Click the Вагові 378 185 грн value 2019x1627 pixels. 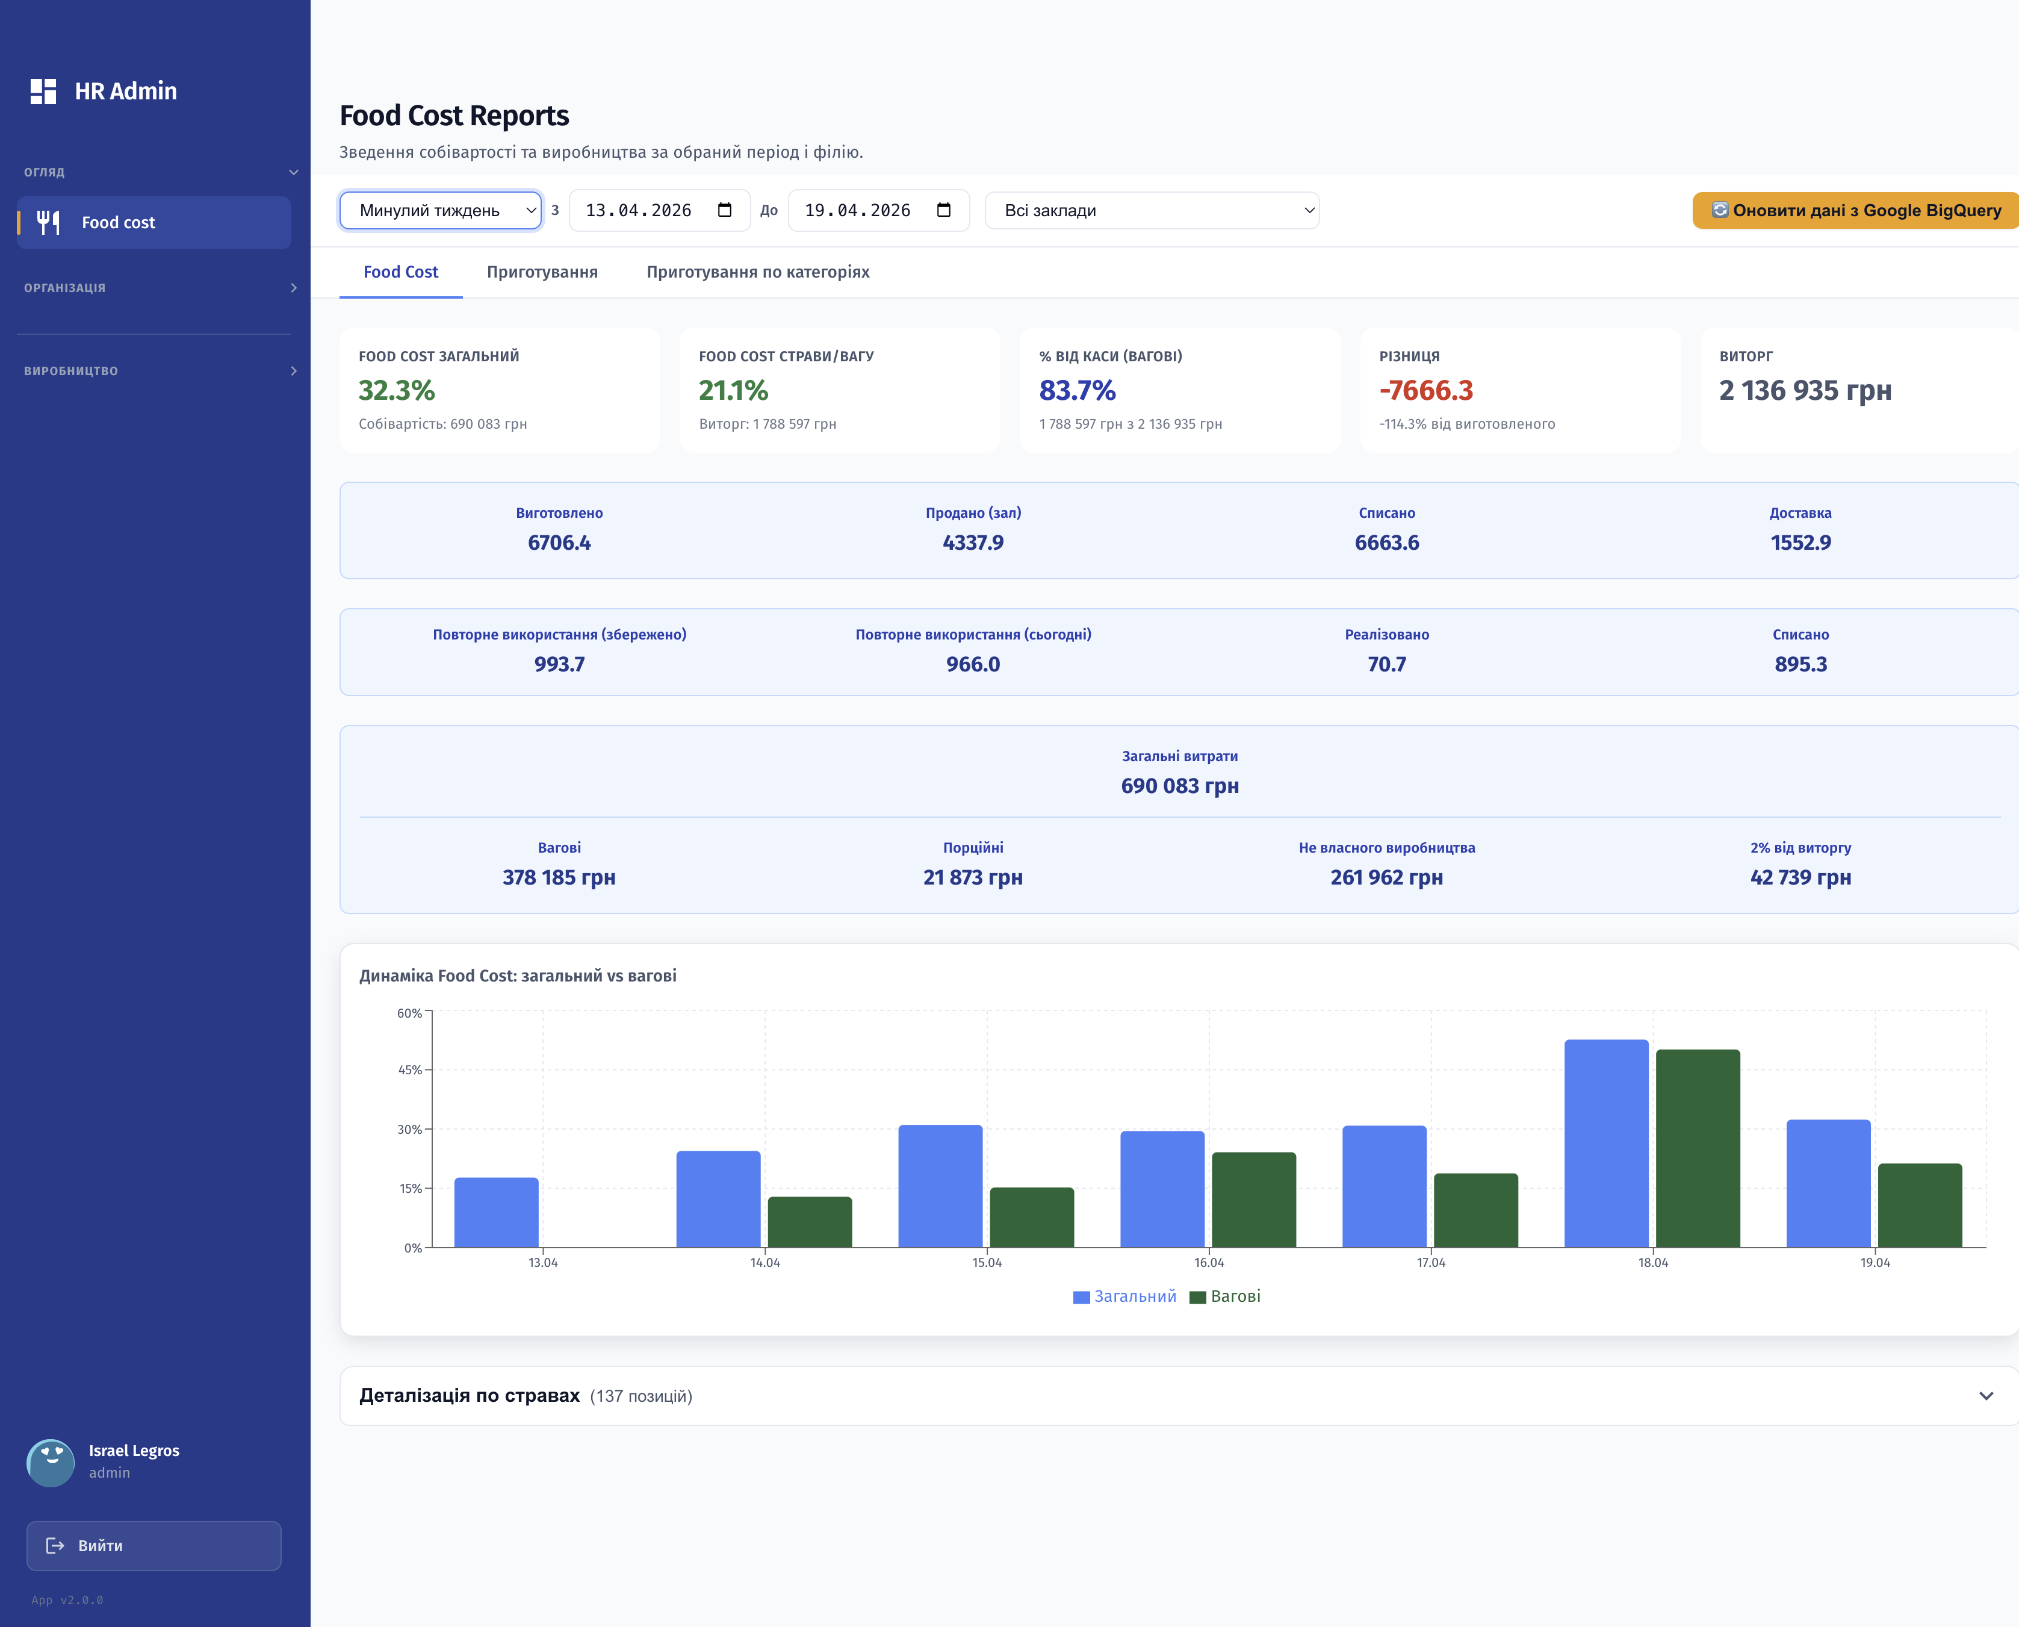tap(559, 877)
